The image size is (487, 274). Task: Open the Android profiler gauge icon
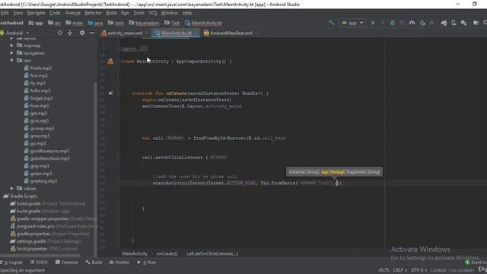412,23
